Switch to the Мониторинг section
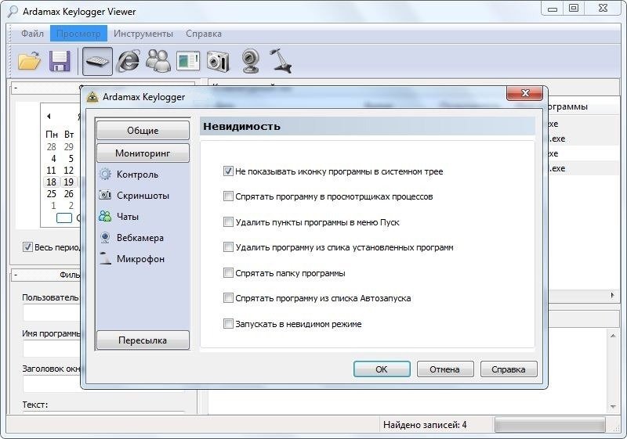 143,153
